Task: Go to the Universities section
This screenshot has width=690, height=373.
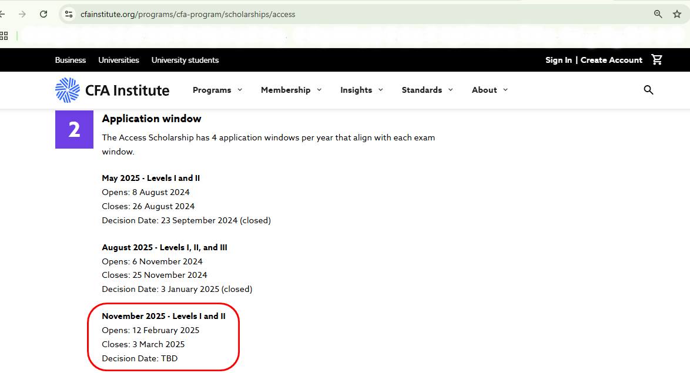Action: [118, 61]
